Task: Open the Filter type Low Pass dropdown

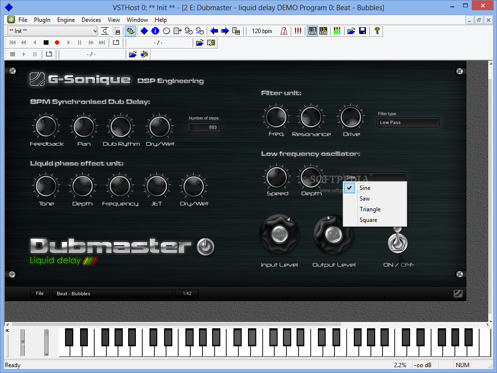Action: pos(408,122)
